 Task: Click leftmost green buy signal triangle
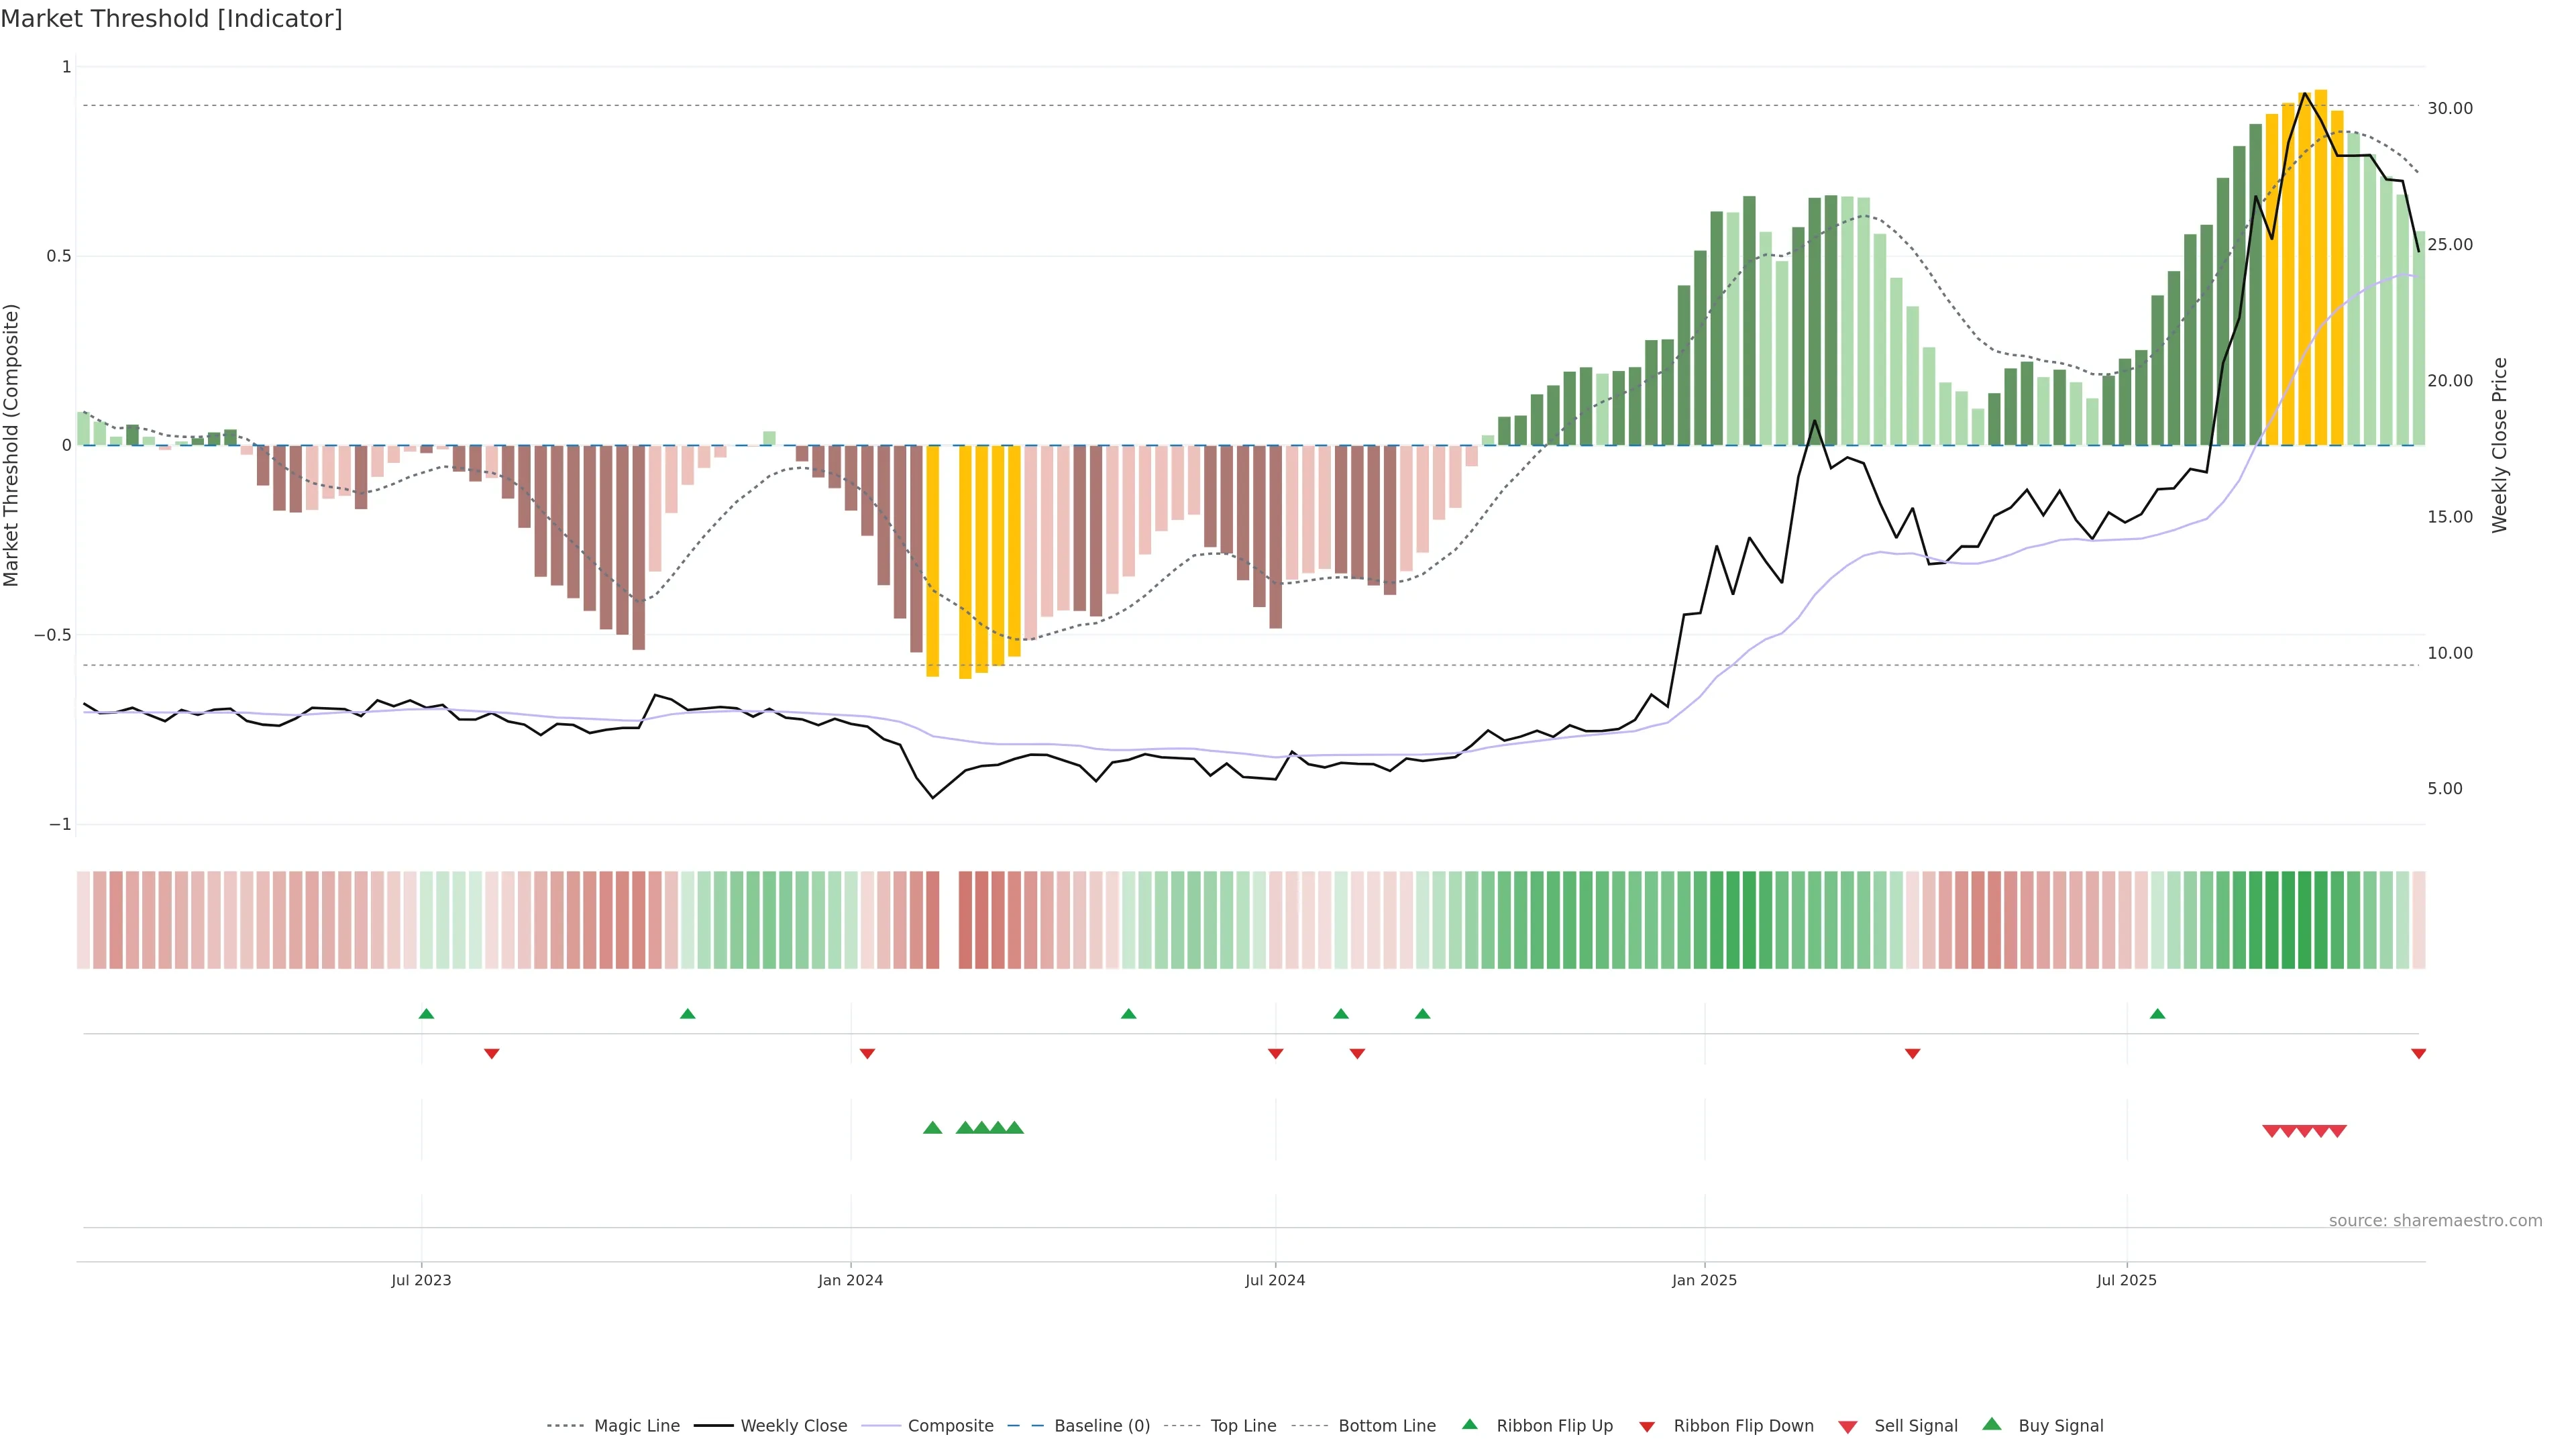(932, 1128)
